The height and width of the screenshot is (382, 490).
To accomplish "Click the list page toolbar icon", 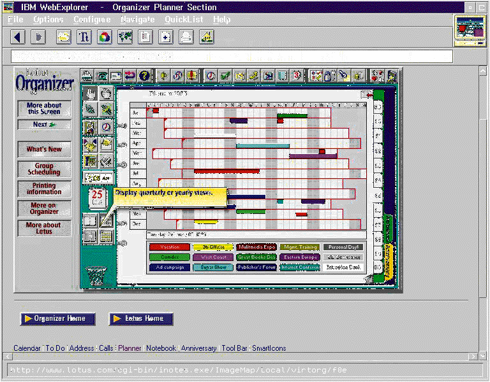I will pos(145,37).
